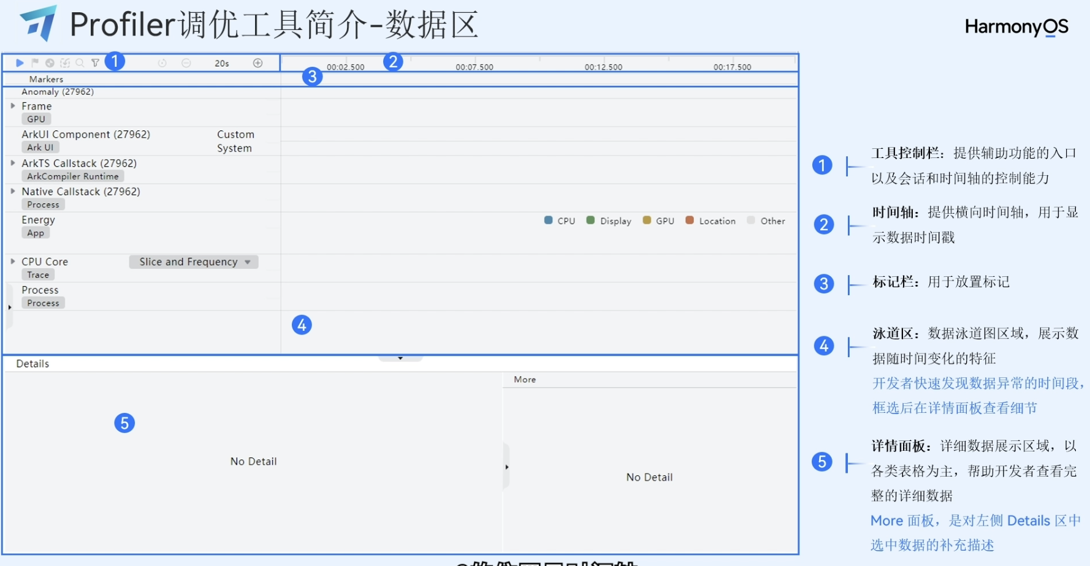Expand the CPU Core lane
The height and width of the screenshot is (566, 1090).
coord(13,261)
